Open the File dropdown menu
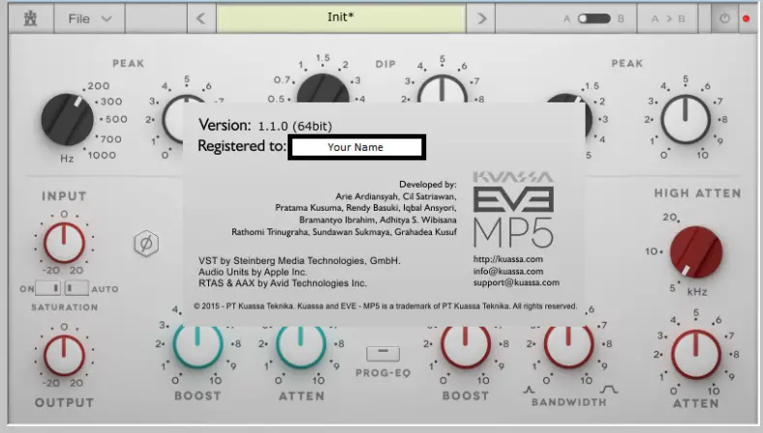This screenshot has height=433, width=763. [x=89, y=19]
